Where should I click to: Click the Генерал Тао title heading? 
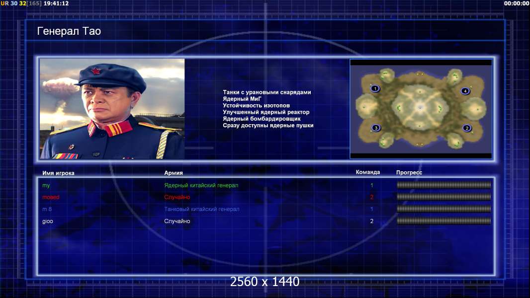69,31
